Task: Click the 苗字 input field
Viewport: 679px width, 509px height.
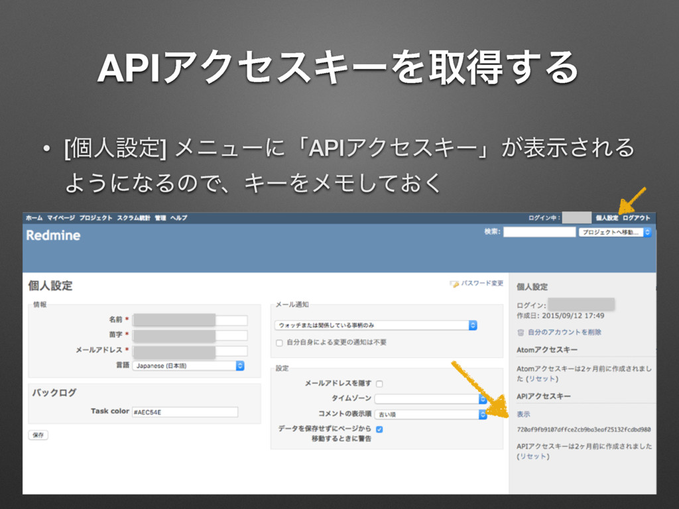Action: click(x=190, y=335)
